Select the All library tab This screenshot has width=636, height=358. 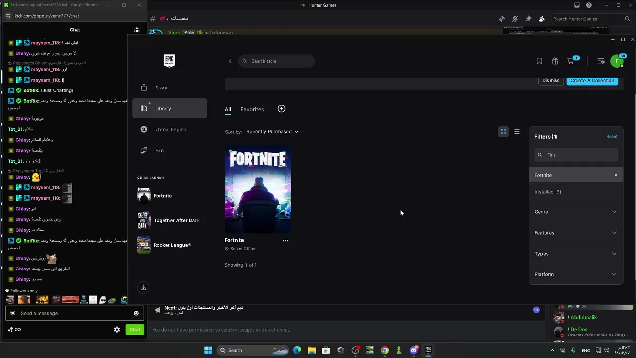pyautogui.click(x=228, y=109)
